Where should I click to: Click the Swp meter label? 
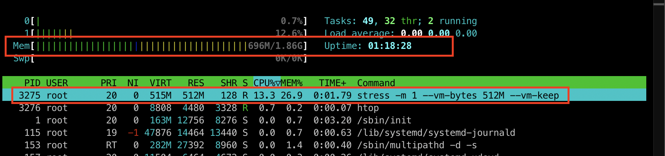coord(21,59)
